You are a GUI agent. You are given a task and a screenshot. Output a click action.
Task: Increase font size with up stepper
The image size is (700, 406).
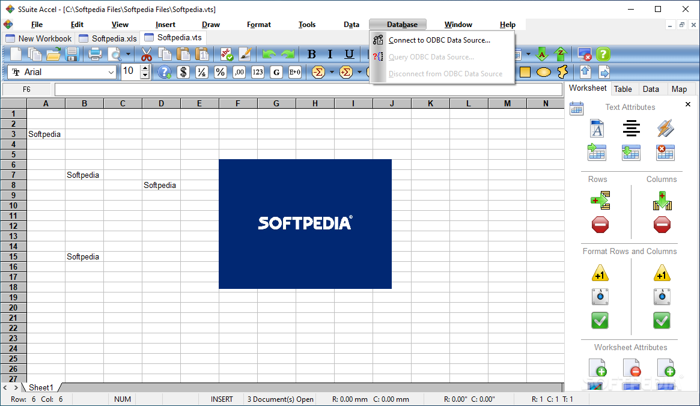pos(145,68)
